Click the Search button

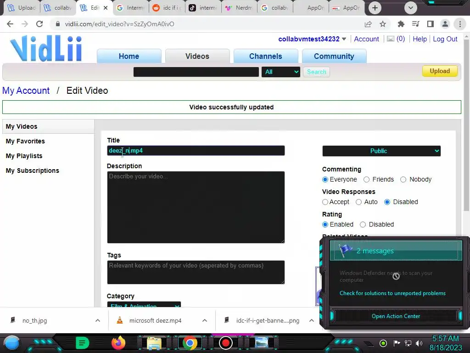click(x=316, y=72)
